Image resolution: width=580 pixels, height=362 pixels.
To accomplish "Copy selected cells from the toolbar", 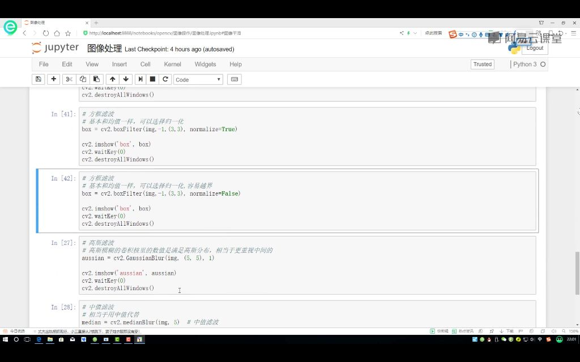I will click(83, 79).
